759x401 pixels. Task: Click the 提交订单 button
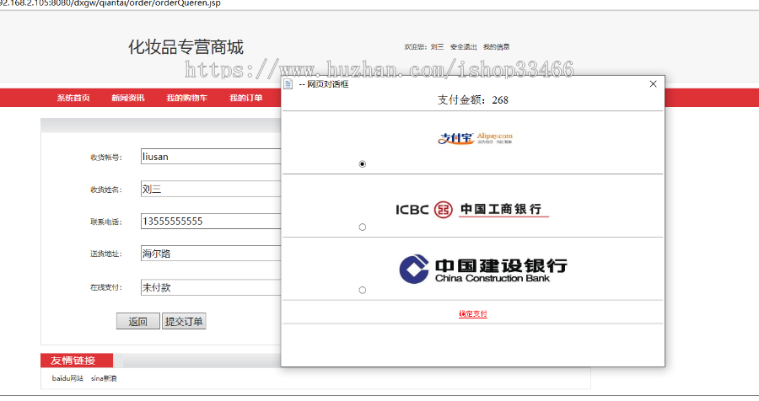[x=184, y=321]
